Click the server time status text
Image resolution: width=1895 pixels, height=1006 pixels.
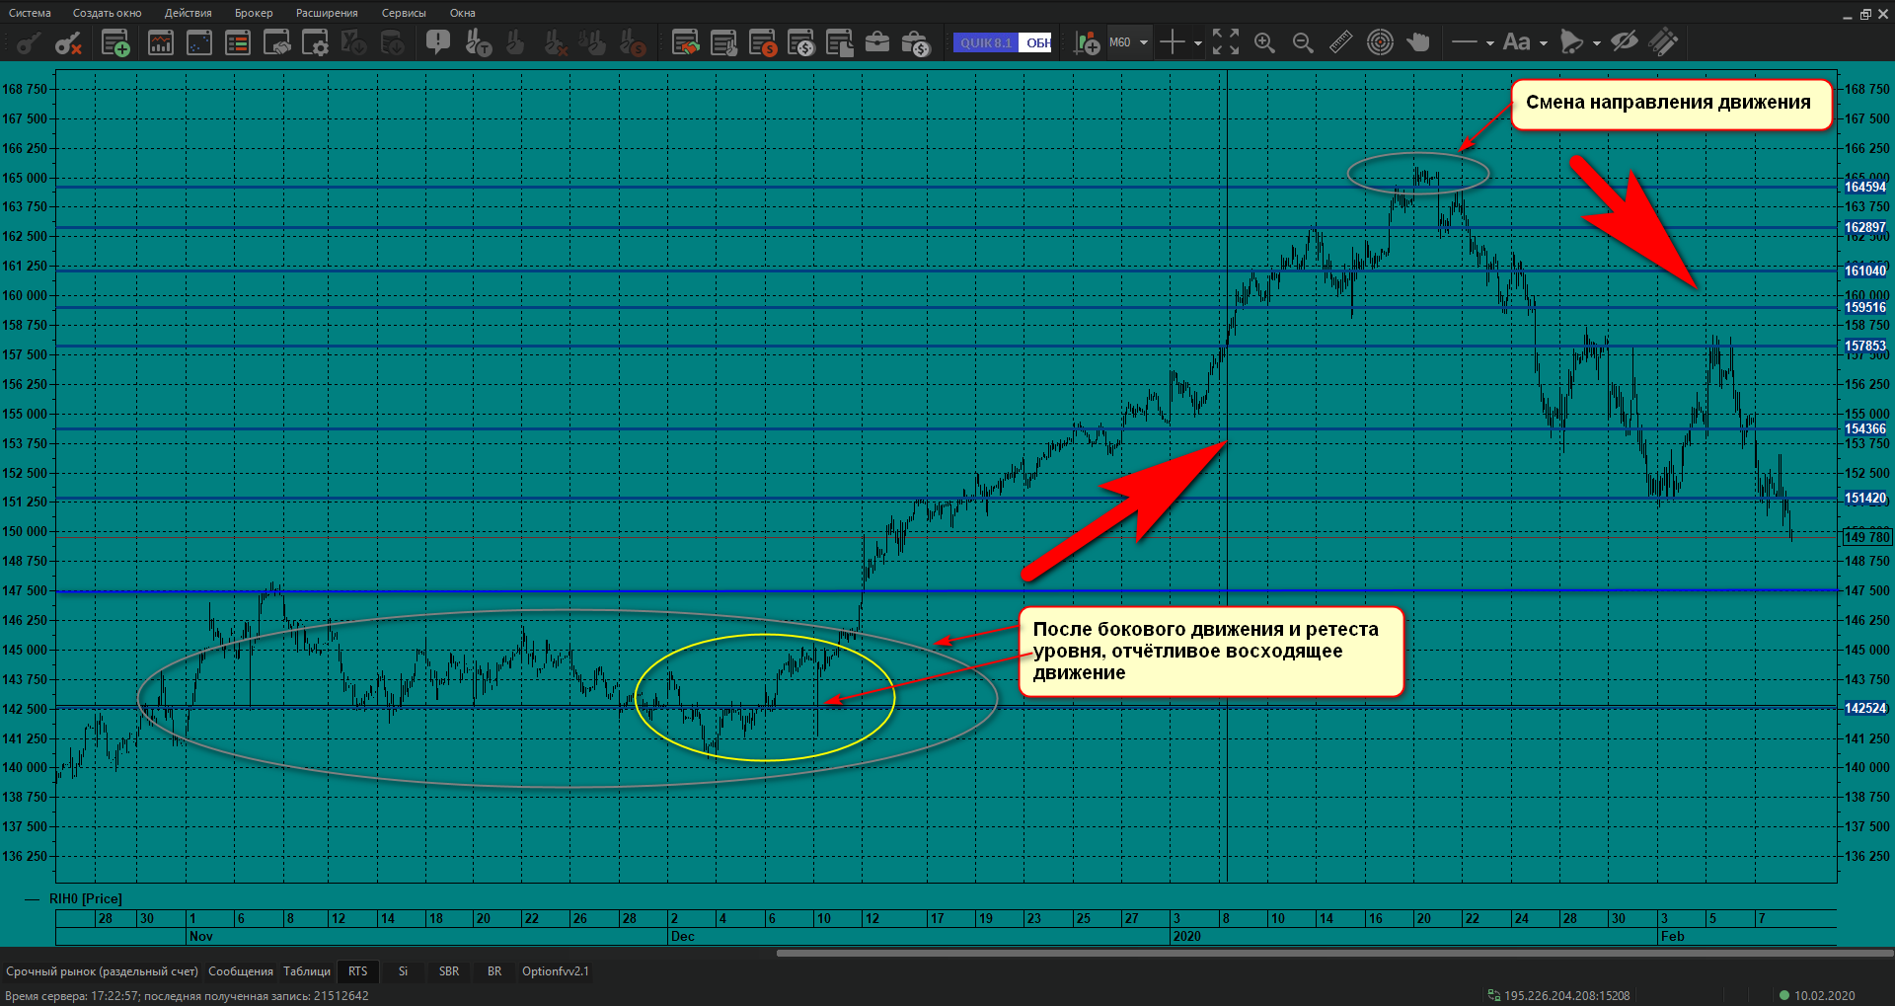pyautogui.click(x=187, y=995)
